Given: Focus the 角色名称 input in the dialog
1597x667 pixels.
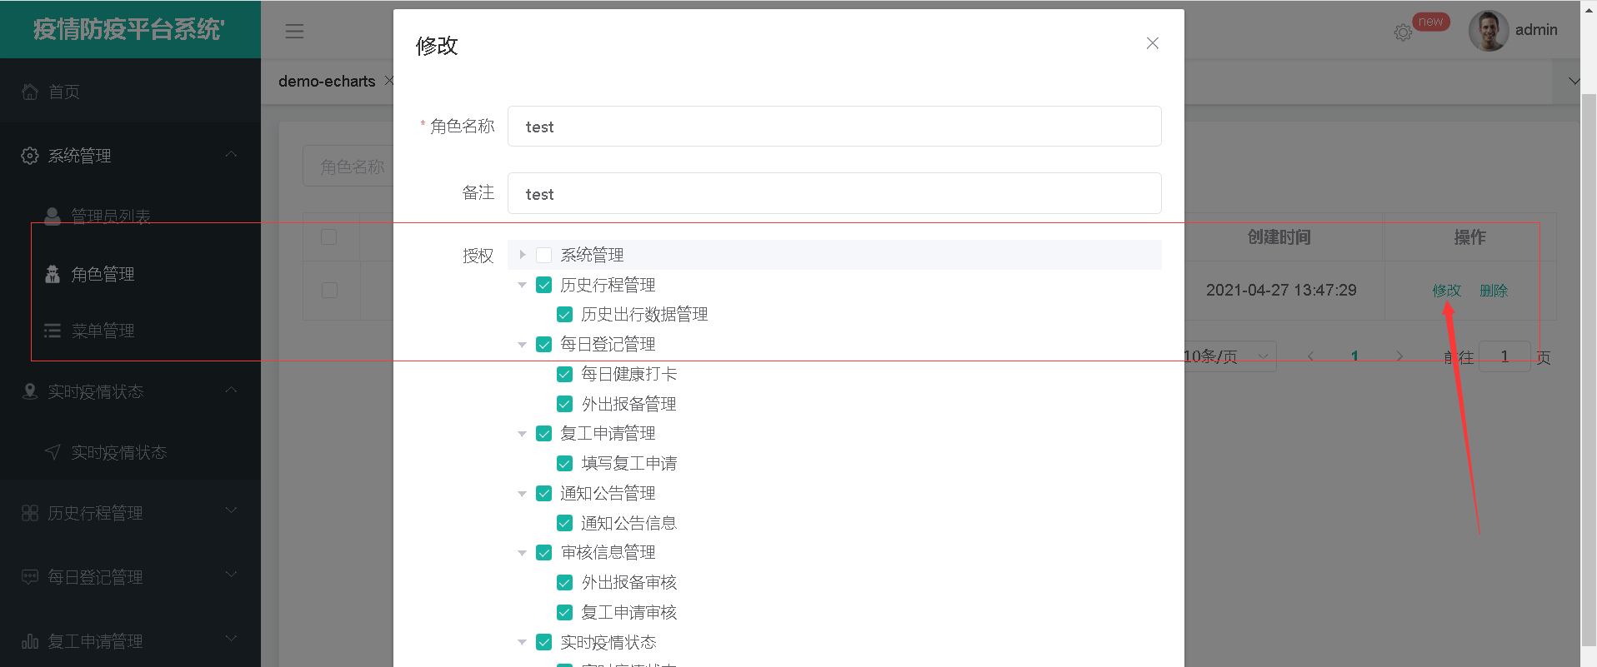Looking at the screenshot, I should 834,127.
